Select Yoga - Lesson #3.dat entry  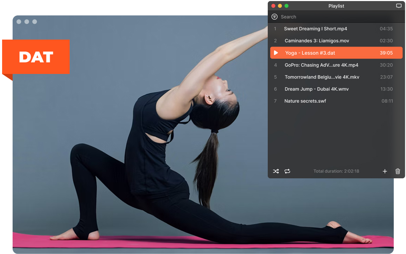336,53
